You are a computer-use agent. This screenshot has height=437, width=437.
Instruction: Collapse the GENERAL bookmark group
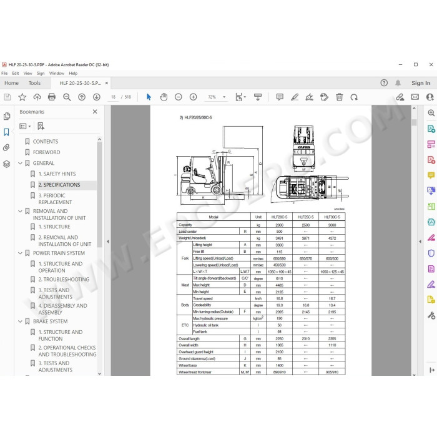(20, 163)
